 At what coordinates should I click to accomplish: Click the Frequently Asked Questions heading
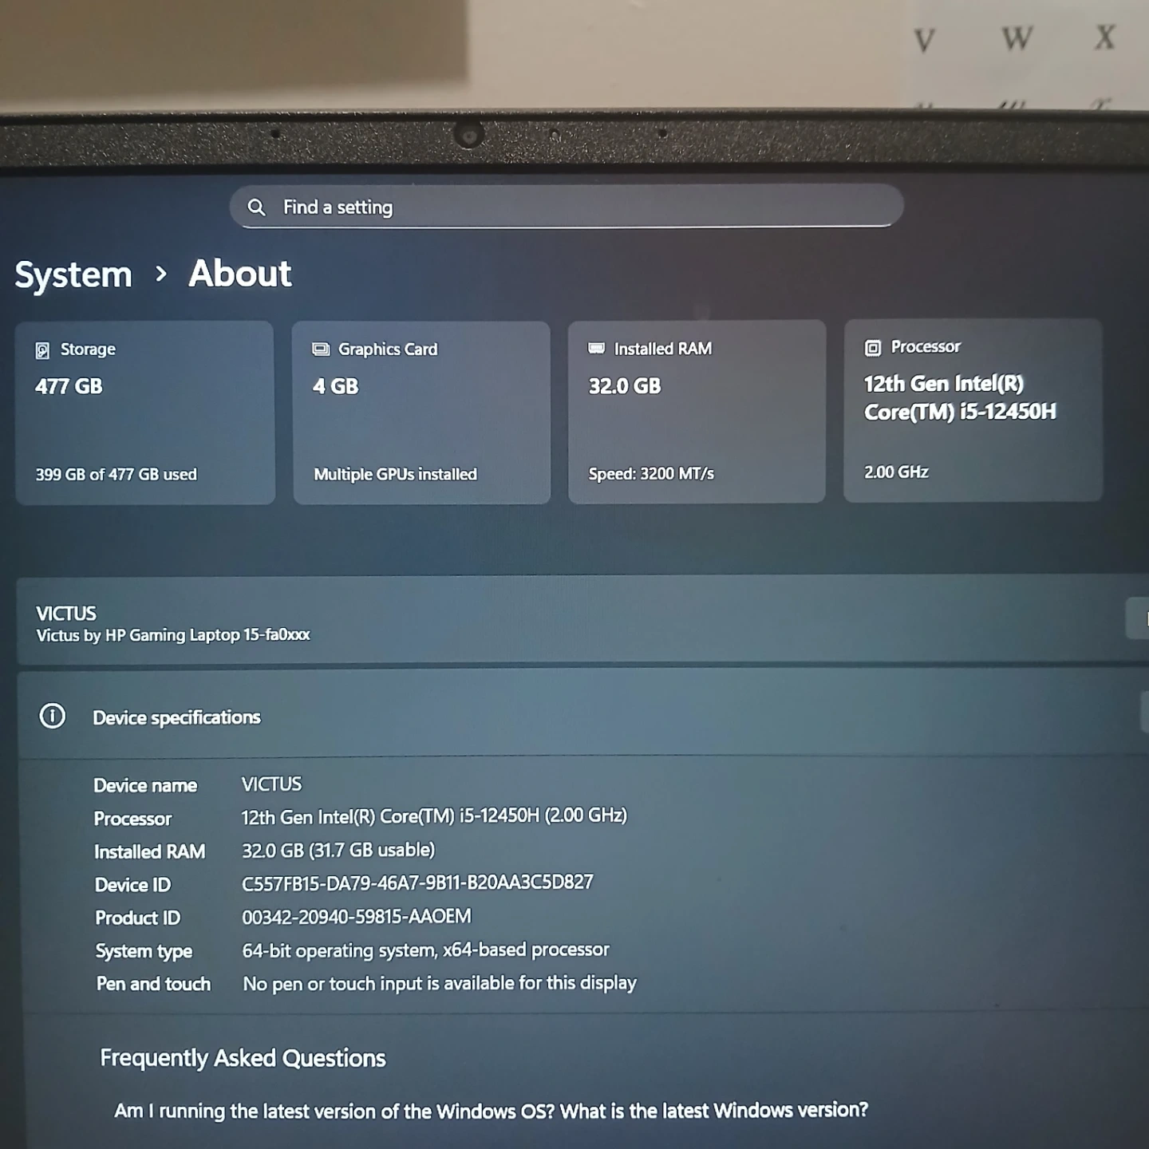click(x=243, y=1058)
